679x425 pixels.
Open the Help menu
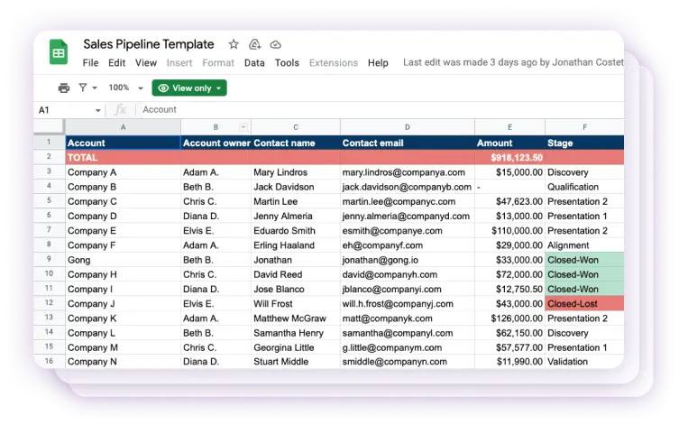coord(378,63)
